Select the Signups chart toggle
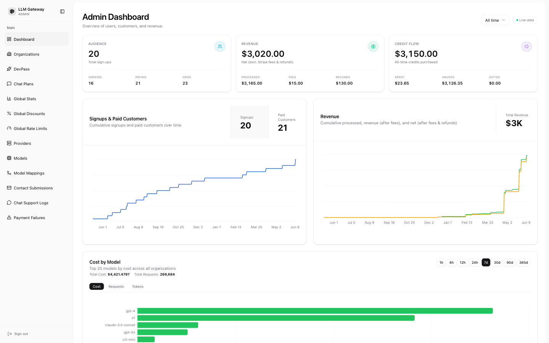The image size is (549, 343). pos(250,122)
